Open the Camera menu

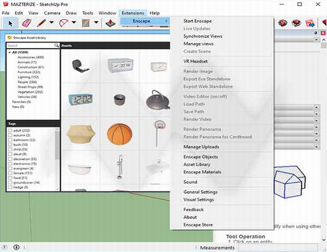point(52,13)
